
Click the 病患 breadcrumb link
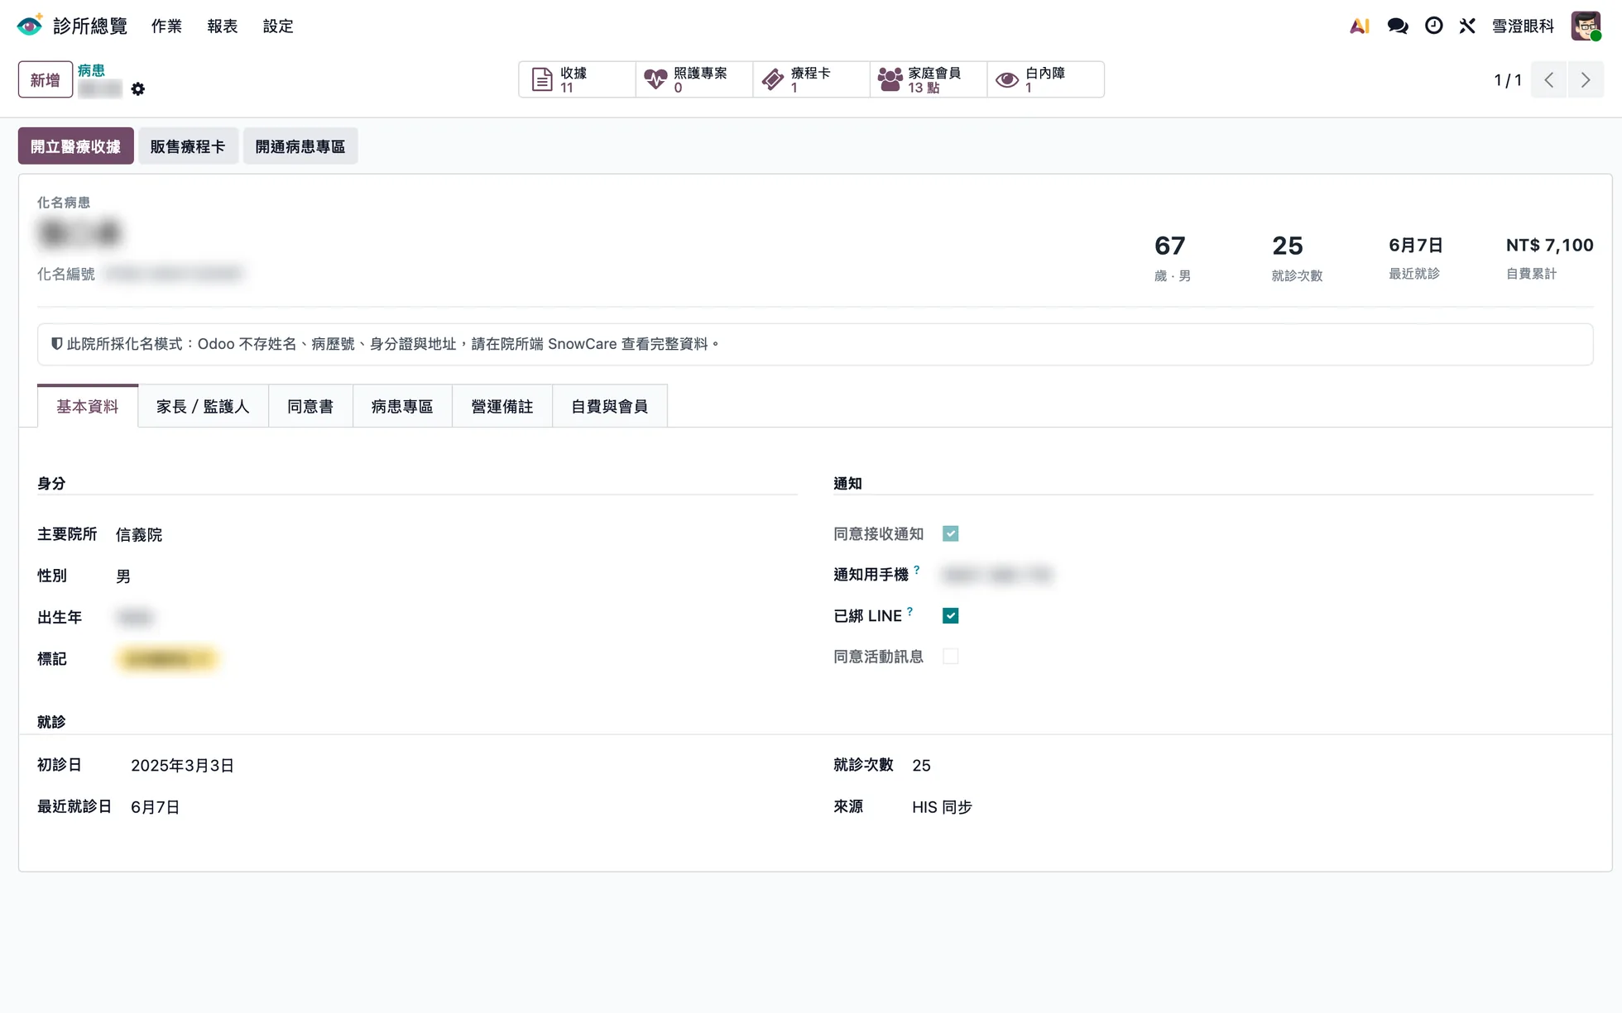tap(91, 70)
